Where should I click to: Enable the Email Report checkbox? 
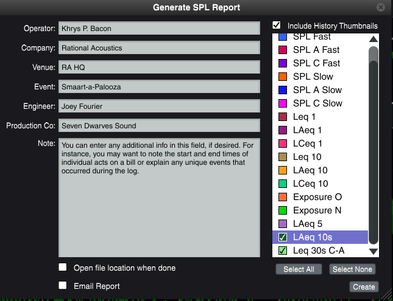coord(63,285)
